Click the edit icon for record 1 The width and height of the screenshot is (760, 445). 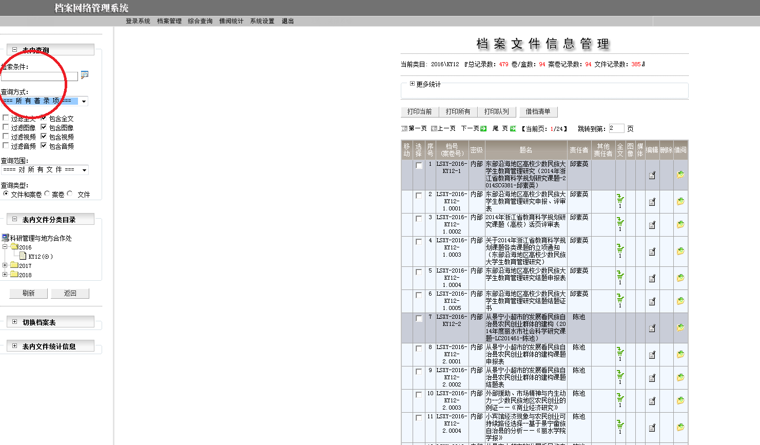click(x=652, y=176)
